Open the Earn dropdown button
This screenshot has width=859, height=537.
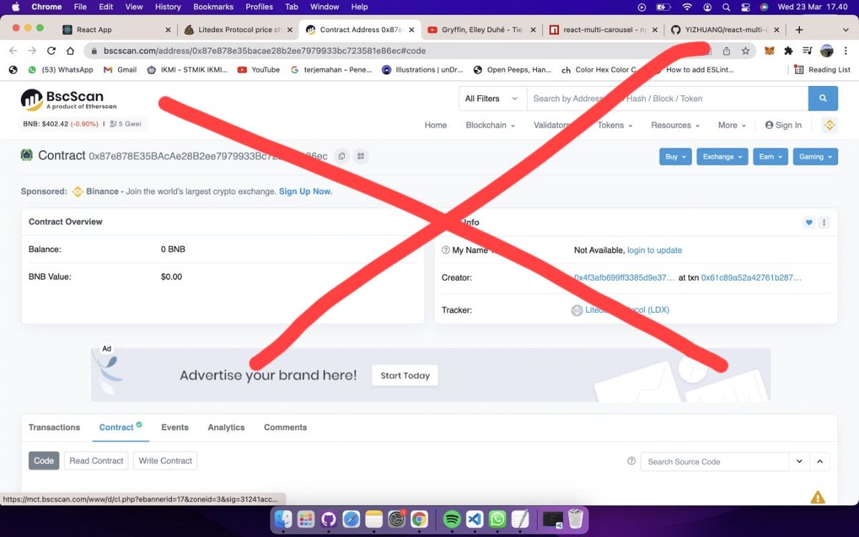pos(771,157)
